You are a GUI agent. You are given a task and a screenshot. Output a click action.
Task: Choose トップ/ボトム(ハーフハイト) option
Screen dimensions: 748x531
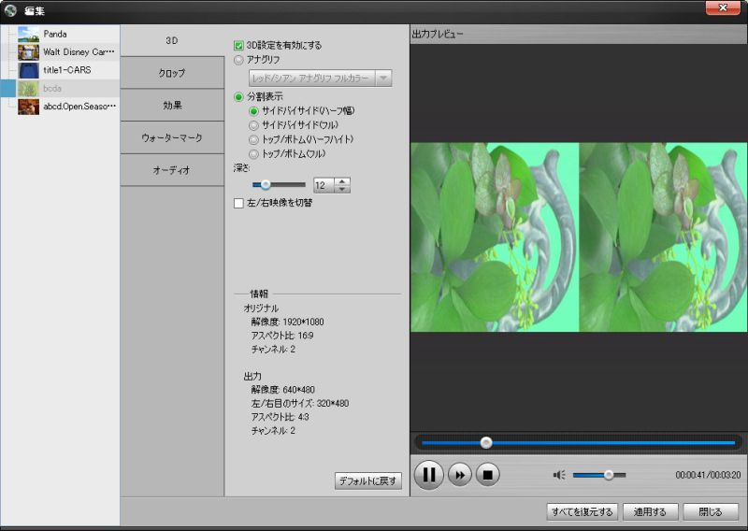tap(253, 140)
